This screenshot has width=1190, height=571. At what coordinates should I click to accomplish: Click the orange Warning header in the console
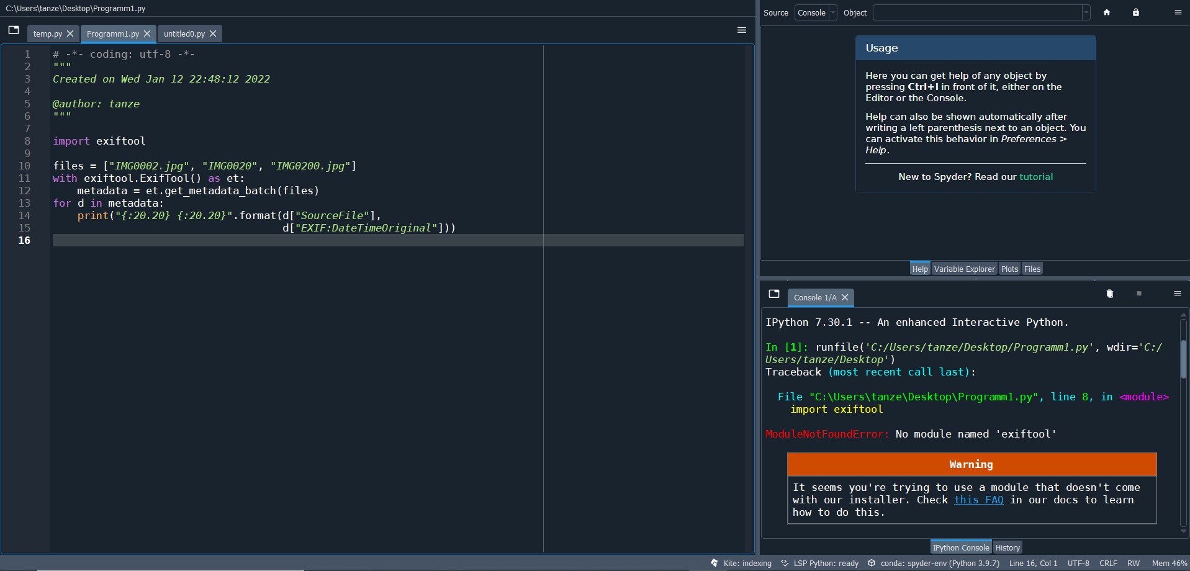971,464
